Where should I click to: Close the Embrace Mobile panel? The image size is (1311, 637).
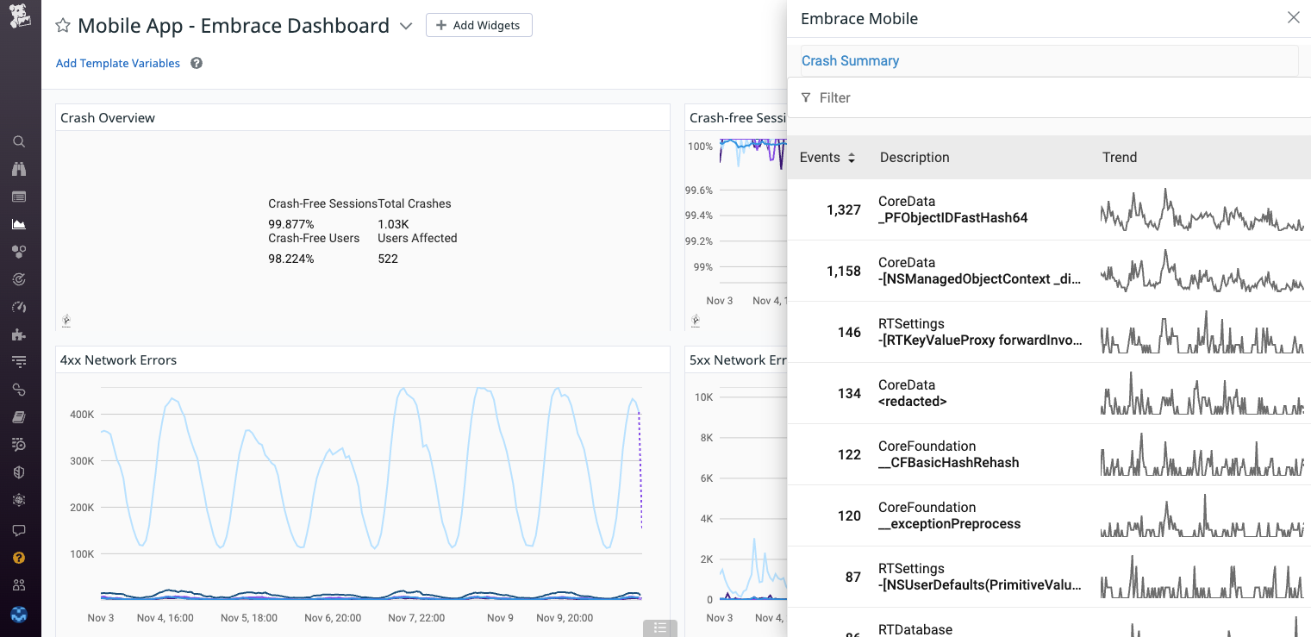pyautogui.click(x=1293, y=17)
